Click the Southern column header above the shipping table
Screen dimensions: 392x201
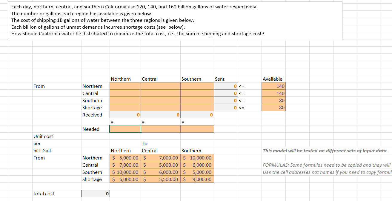pos(191,79)
